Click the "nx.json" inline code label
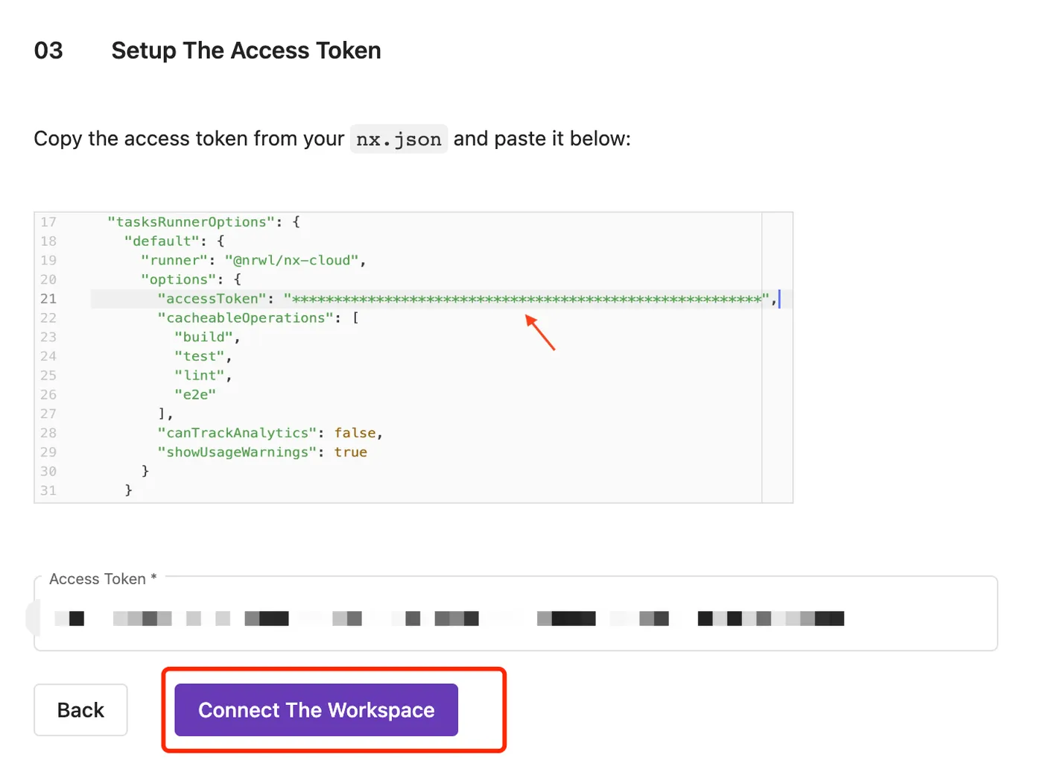The height and width of the screenshot is (775, 1043). click(399, 139)
